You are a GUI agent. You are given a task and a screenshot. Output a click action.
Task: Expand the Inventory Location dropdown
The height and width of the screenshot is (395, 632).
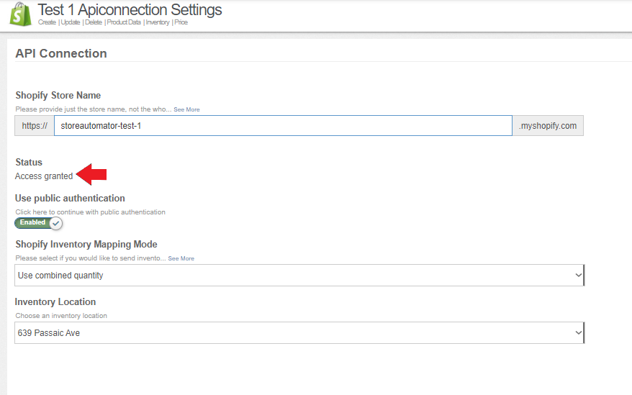click(x=299, y=333)
